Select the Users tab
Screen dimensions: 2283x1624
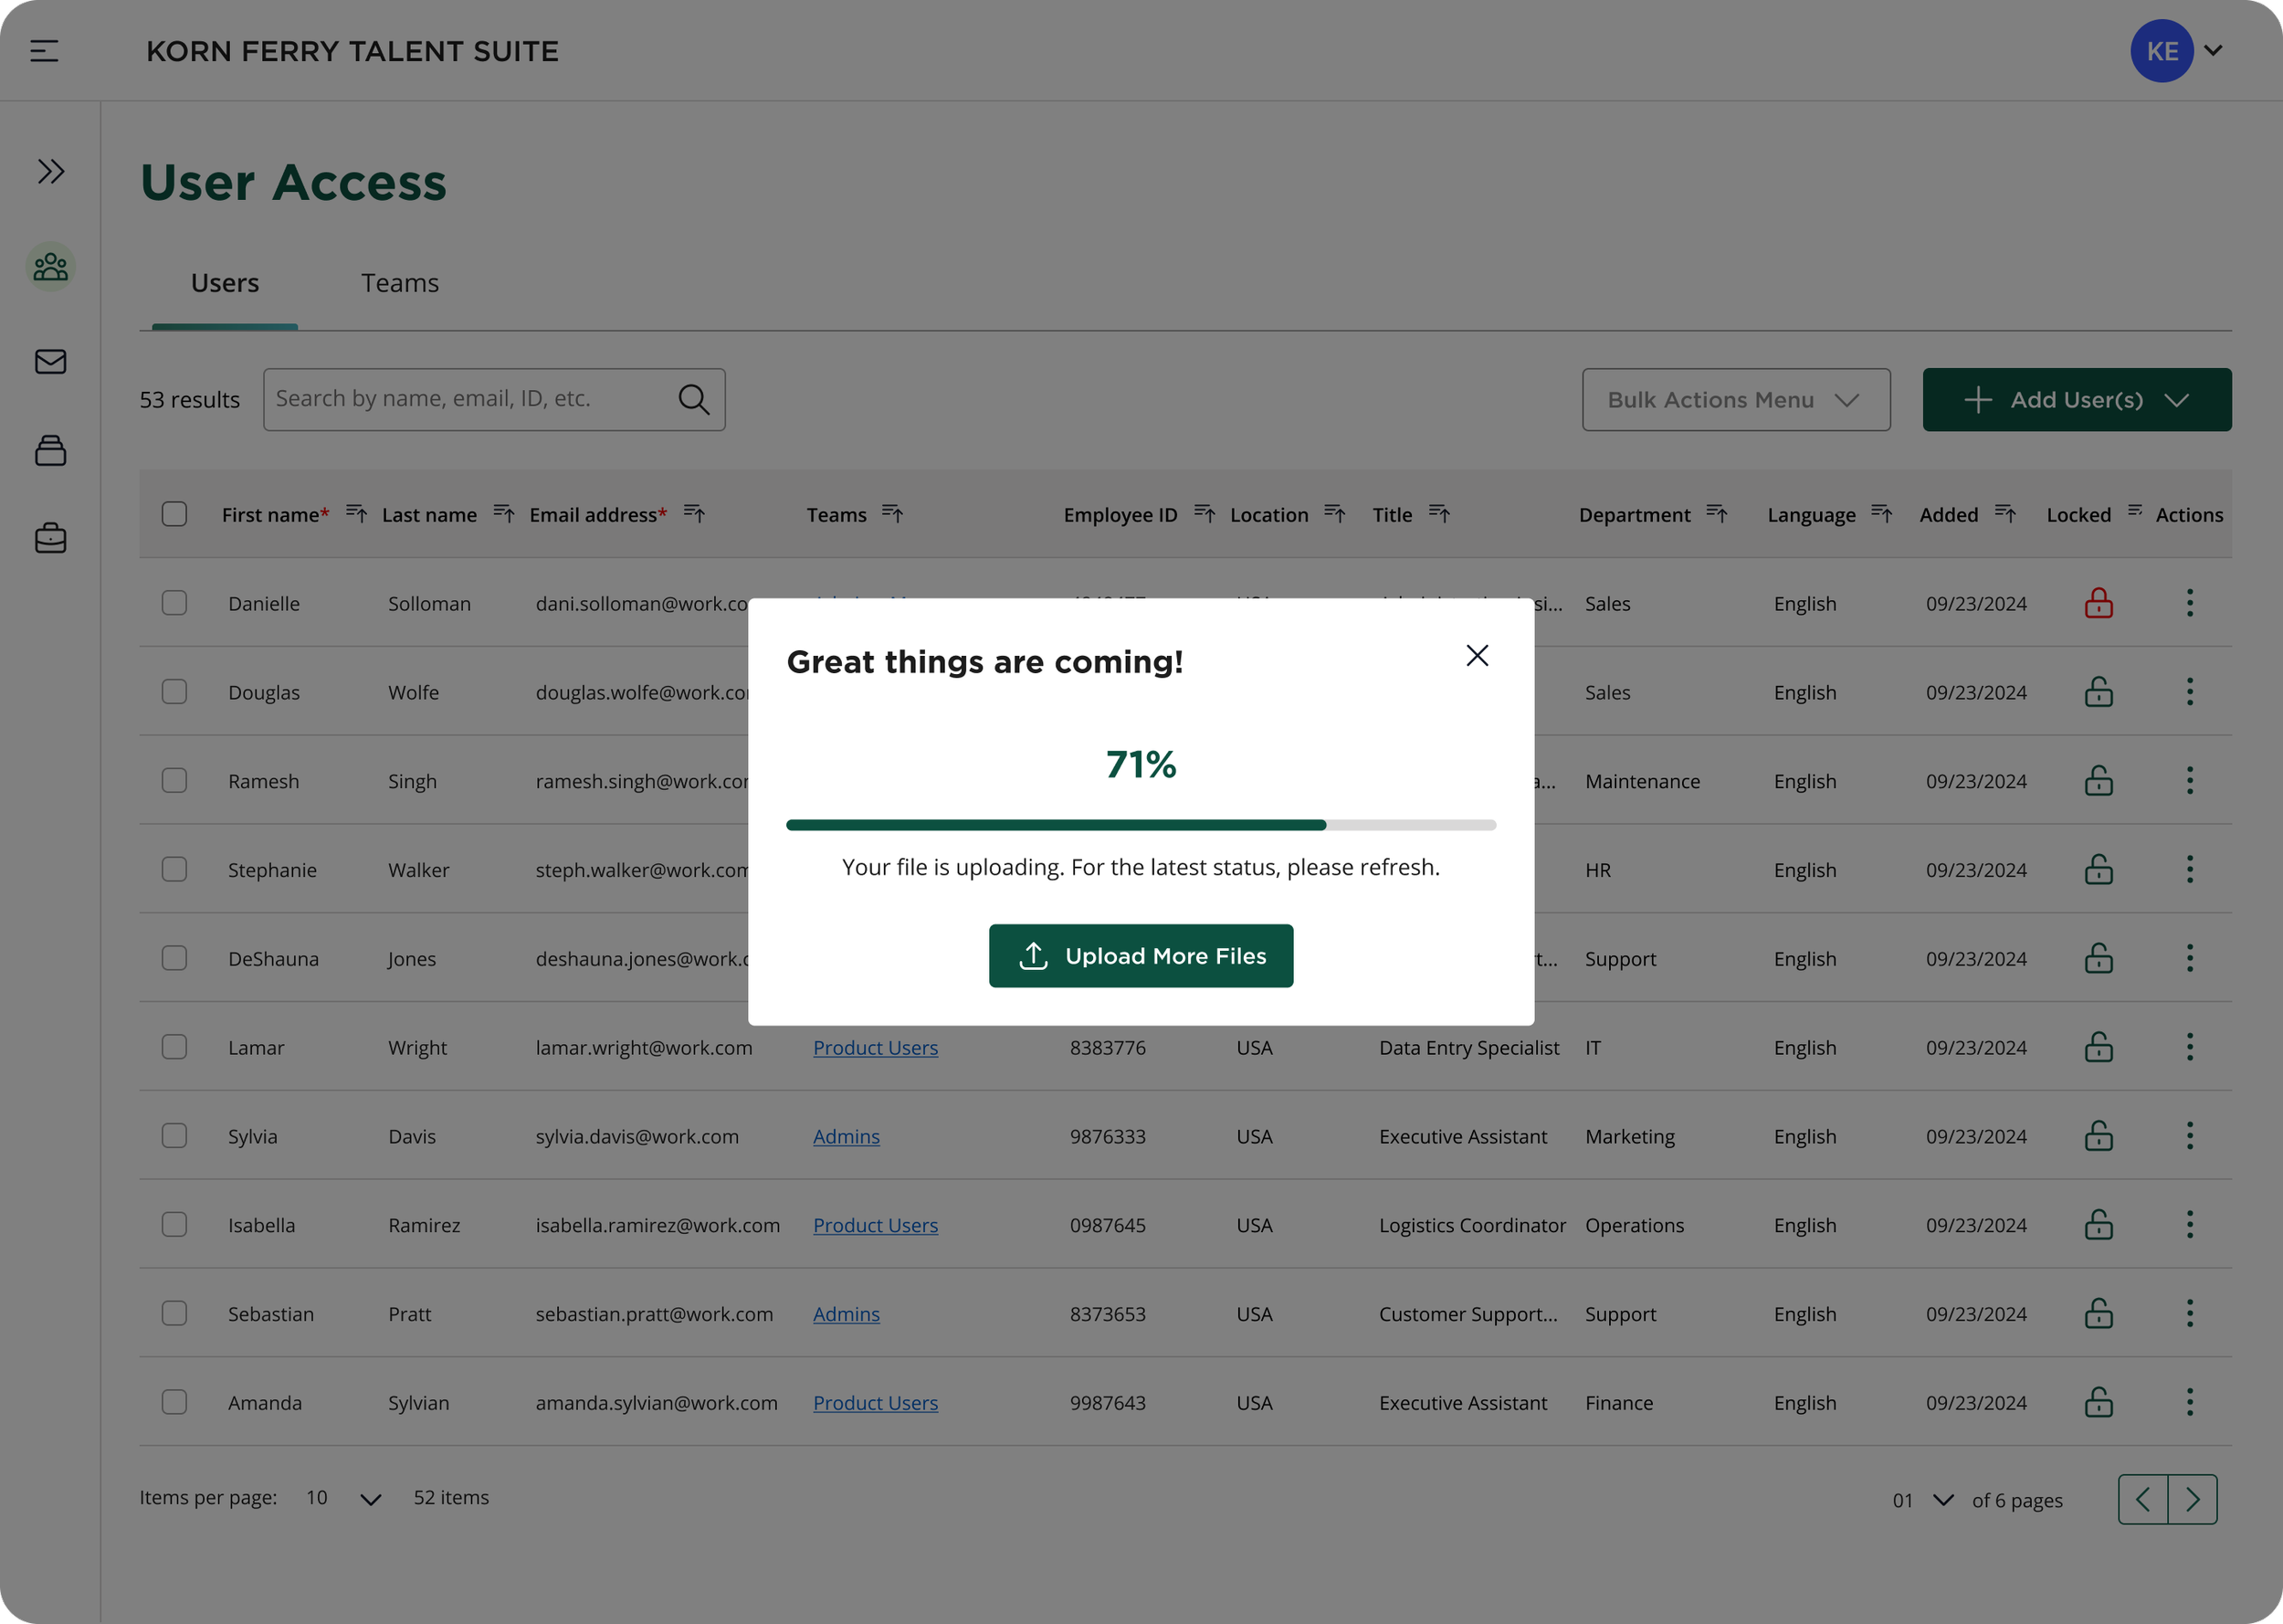pos(225,283)
